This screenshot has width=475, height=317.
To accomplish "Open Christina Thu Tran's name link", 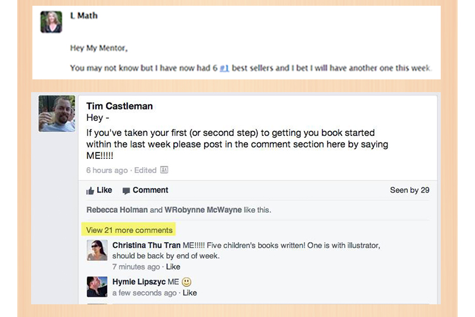I will [146, 245].
